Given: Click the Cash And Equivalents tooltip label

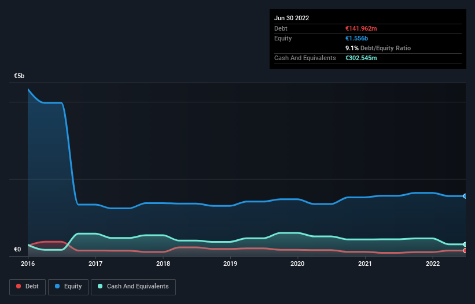Looking at the screenshot, I should click(305, 58).
